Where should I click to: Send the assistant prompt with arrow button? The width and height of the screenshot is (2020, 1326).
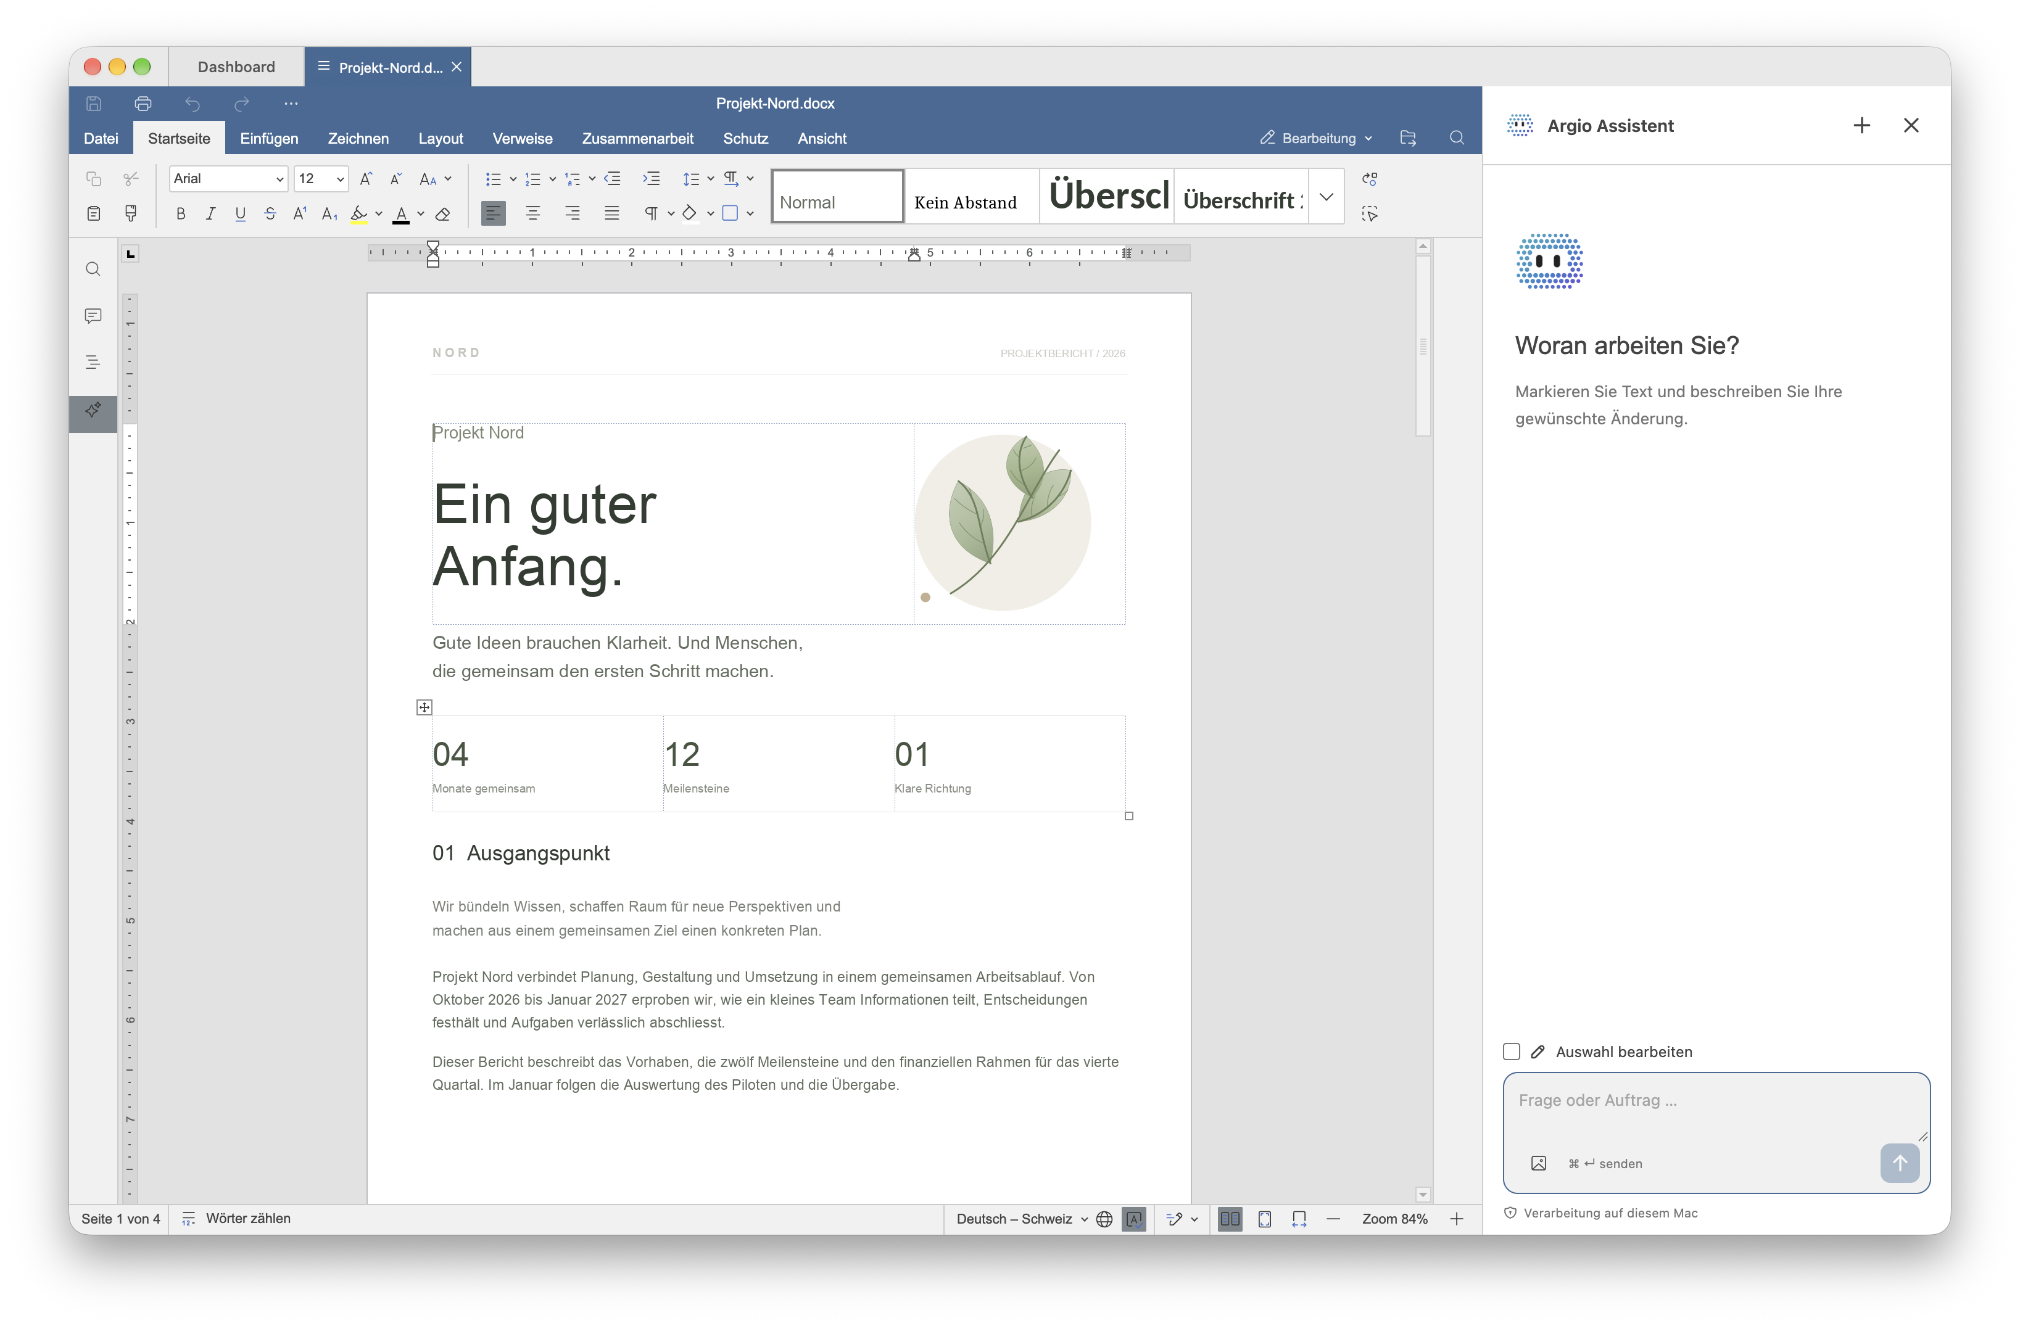pyautogui.click(x=1900, y=1163)
